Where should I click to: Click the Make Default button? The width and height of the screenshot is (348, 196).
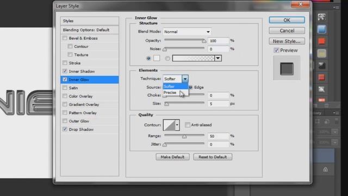point(172,157)
